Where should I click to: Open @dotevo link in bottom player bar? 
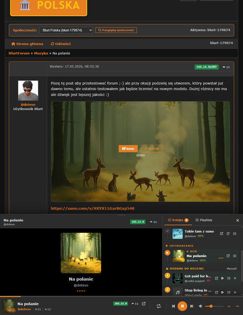click(x=24, y=309)
